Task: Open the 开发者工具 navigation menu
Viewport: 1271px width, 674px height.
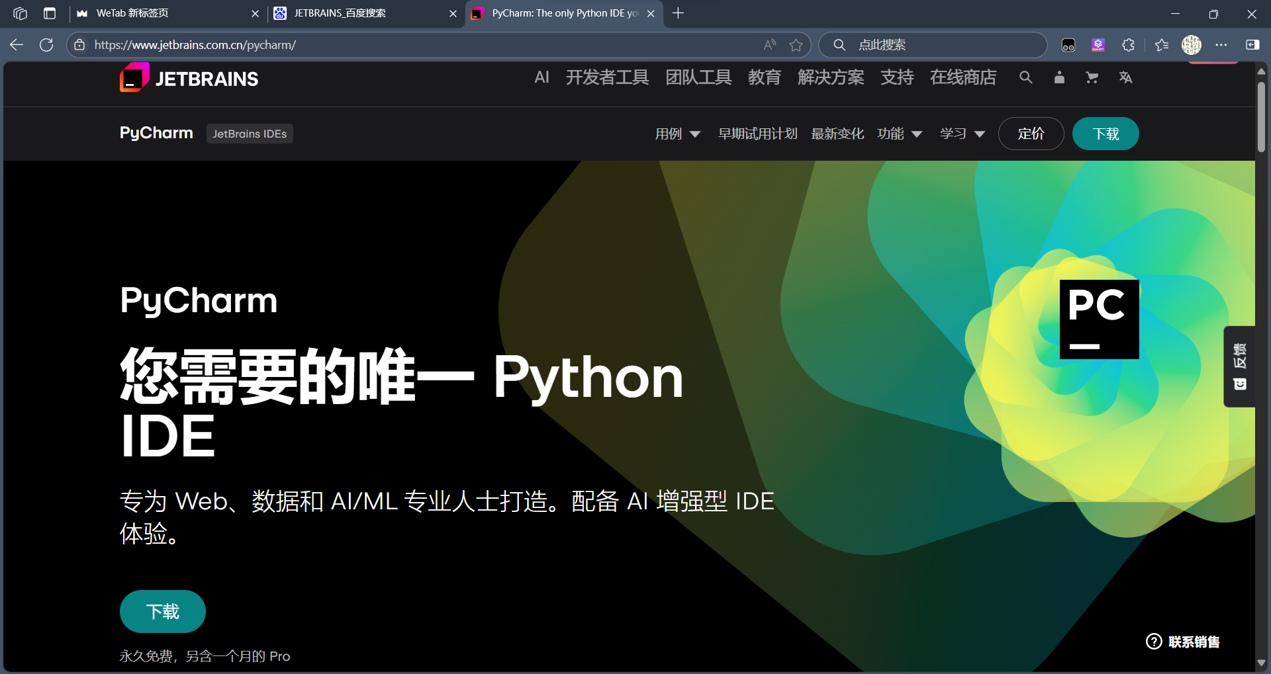Action: 606,77
